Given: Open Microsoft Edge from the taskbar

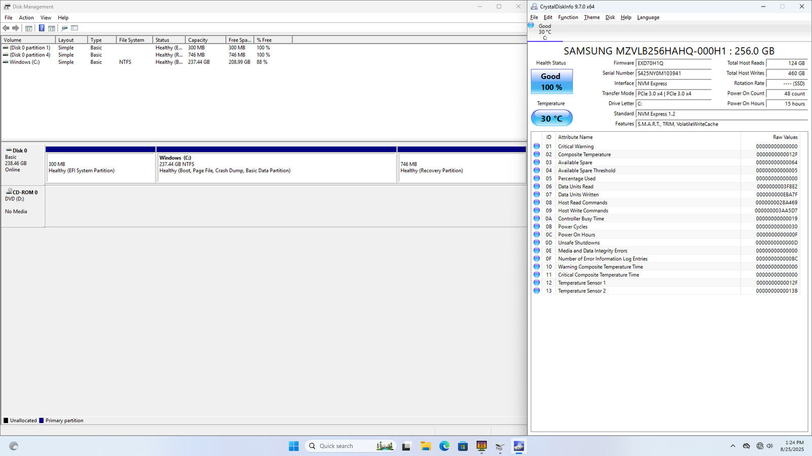Looking at the screenshot, I should click(444, 446).
